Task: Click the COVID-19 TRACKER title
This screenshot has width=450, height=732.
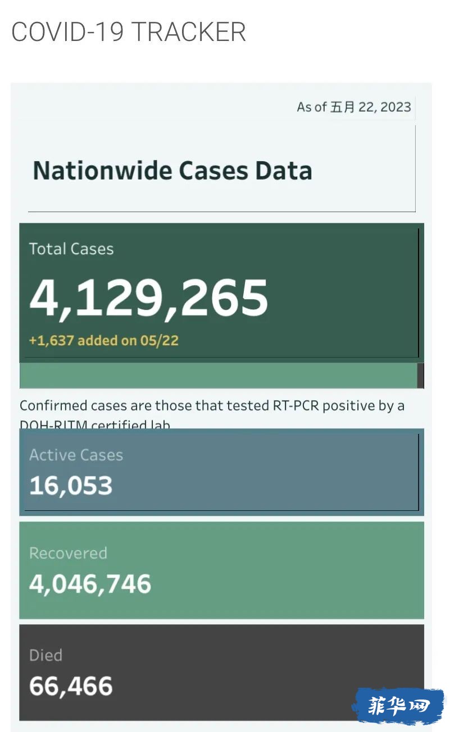Action: click(x=129, y=31)
